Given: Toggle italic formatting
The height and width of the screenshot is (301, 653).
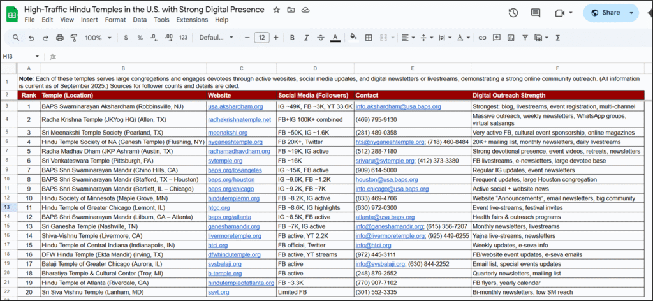Looking at the screenshot, I should coord(305,38).
